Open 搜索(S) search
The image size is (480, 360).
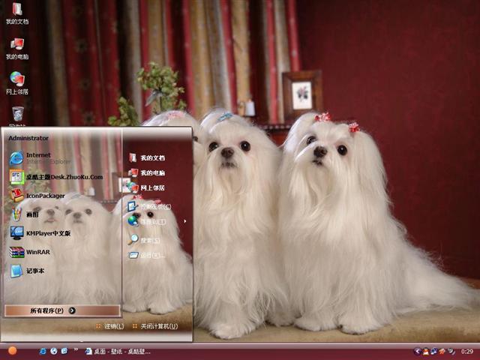tap(145, 240)
